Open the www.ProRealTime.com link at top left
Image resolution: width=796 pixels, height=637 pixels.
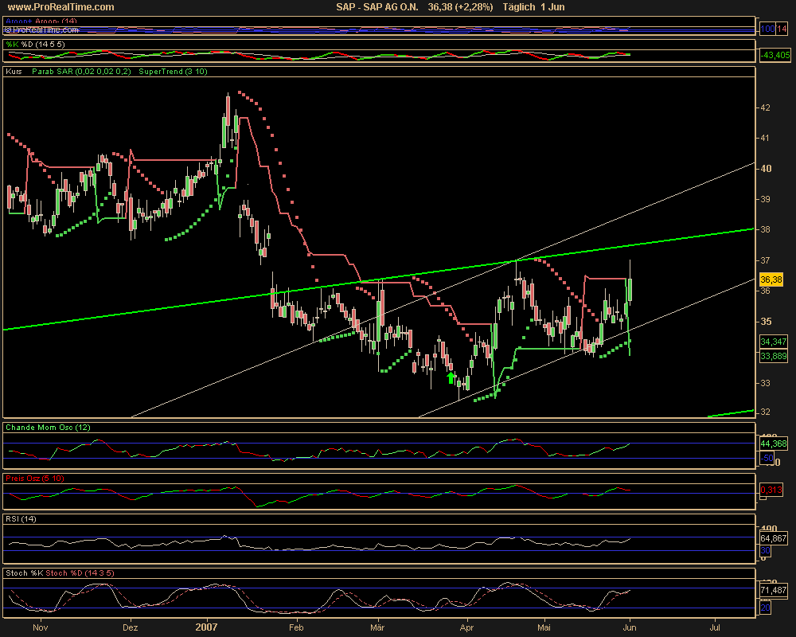[x=60, y=7]
